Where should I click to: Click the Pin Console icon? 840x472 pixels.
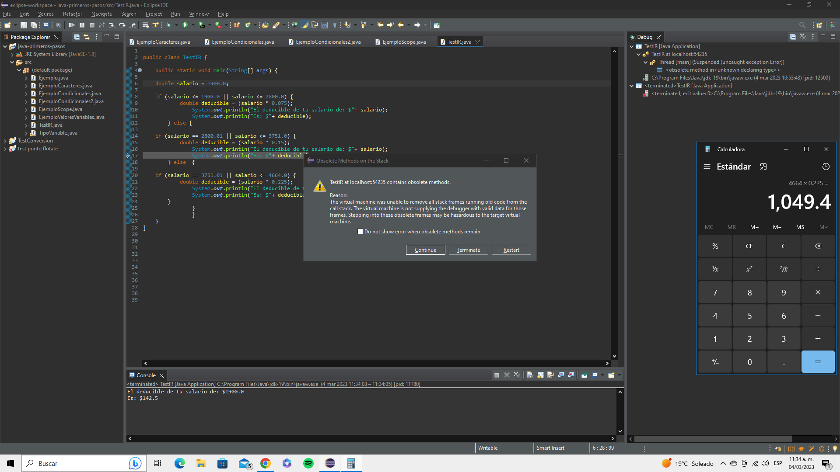click(584, 375)
